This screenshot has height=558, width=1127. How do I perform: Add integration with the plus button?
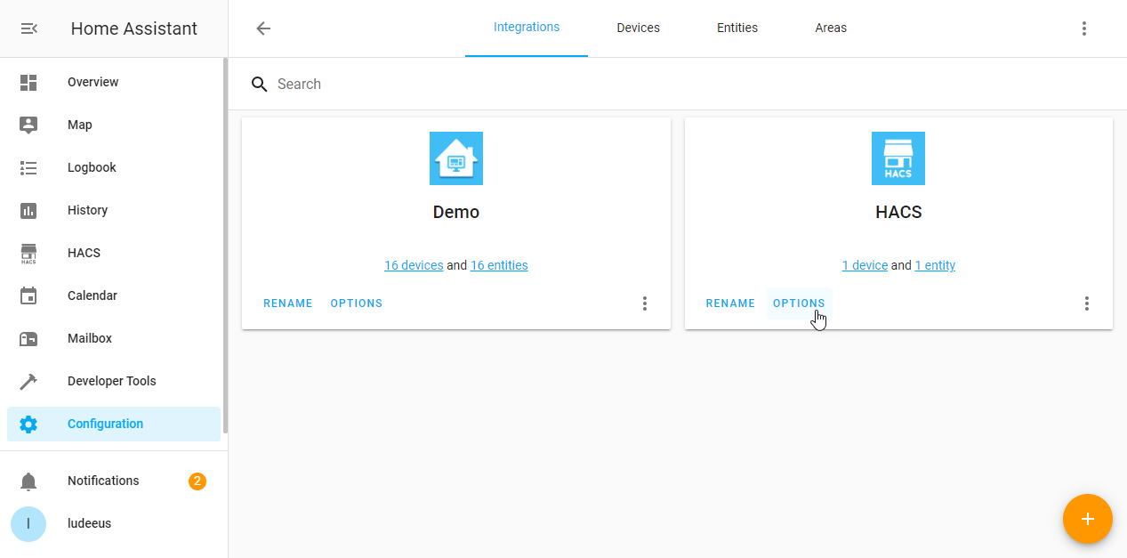click(1088, 519)
